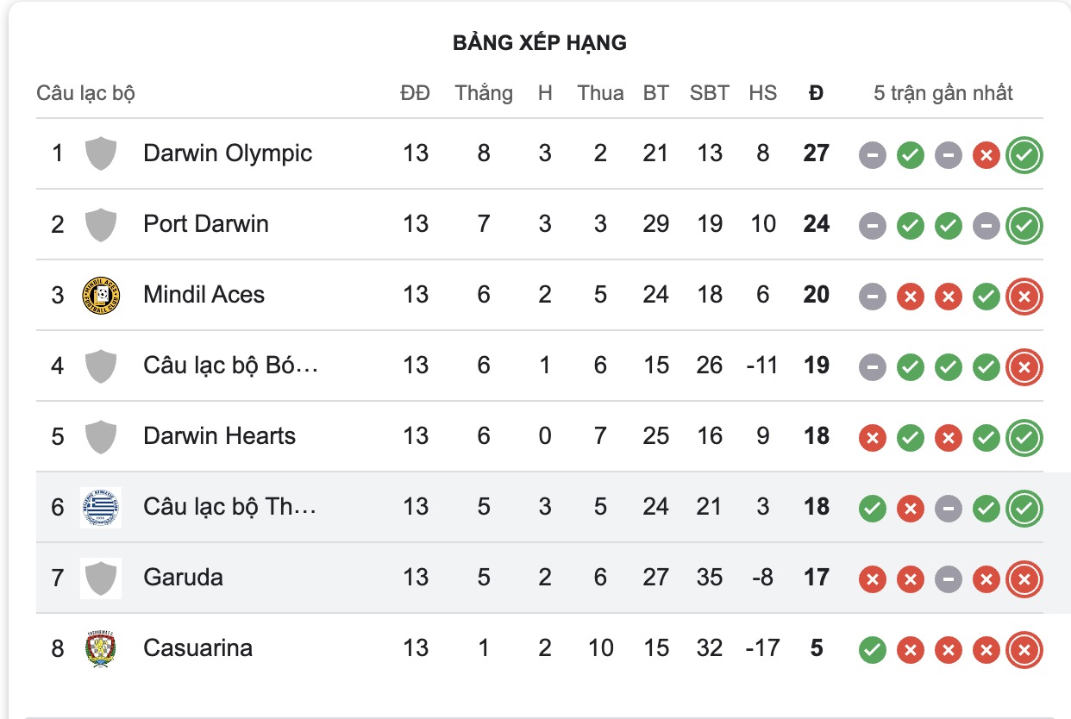Click the 5 trận gần nhất column label

(x=945, y=92)
